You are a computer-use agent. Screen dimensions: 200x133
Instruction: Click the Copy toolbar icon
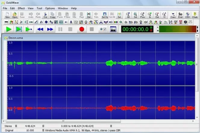click(x=52, y=15)
